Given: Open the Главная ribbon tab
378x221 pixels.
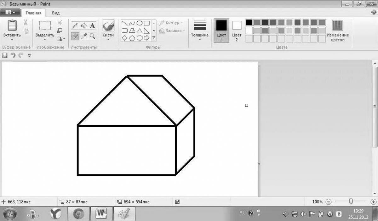Looking at the screenshot, I should click(x=33, y=13).
